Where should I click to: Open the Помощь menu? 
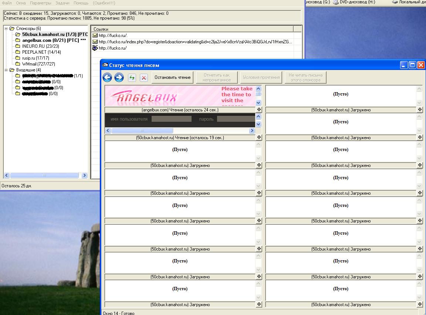click(x=81, y=3)
